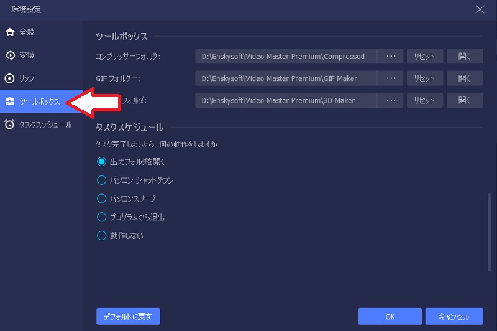Close the 環境設定 dialog with the X
The width and height of the screenshot is (497, 331).
click(x=480, y=9)
